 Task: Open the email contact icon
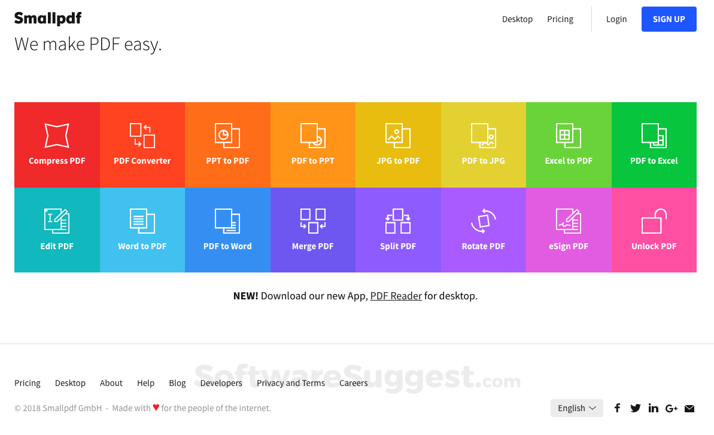click(689, 408)
